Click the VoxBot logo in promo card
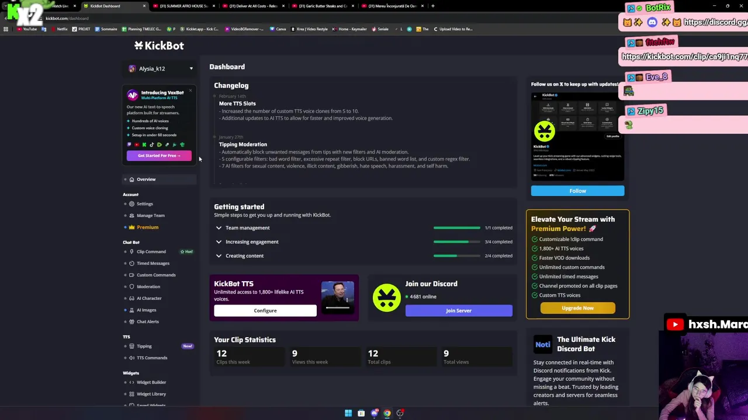The height and width of the screenshot is (420, 748). click(x=133, y=95)
